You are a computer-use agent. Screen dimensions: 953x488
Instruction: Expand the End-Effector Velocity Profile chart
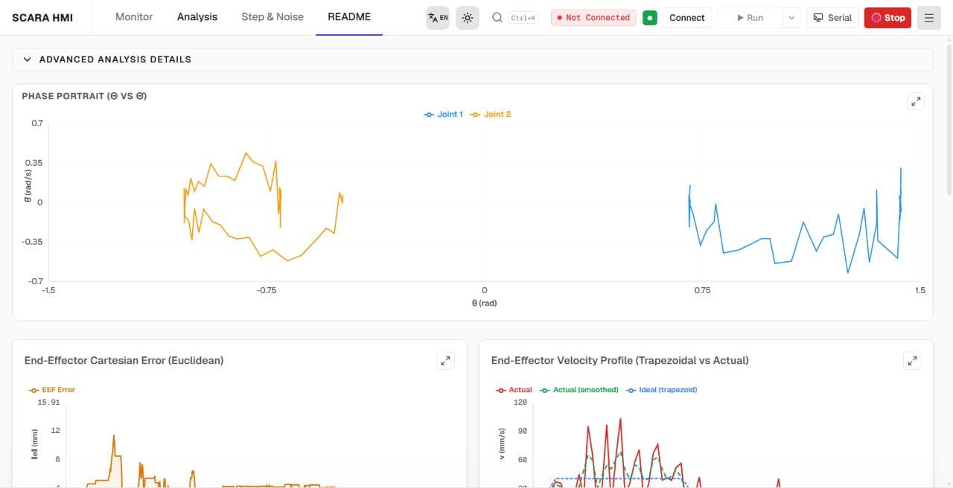pos(912,361)
